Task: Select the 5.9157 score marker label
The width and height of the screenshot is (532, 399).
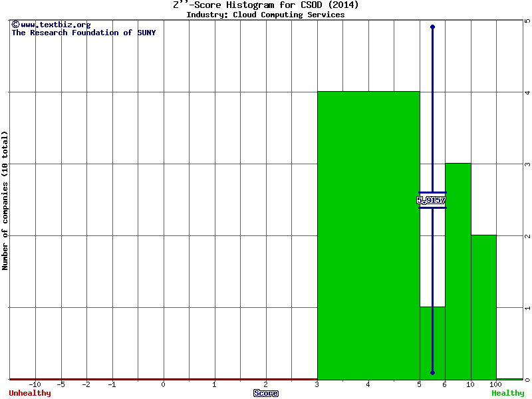Action: click(431, 200)
